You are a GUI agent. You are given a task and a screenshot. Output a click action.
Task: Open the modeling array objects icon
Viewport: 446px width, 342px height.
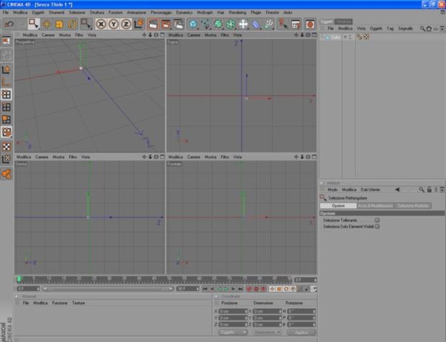point(231,24)
